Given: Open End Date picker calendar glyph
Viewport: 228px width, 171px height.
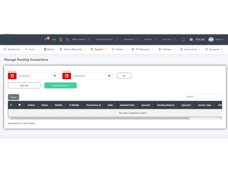Looking at the screenshot, I should click(x=109, y=76).
